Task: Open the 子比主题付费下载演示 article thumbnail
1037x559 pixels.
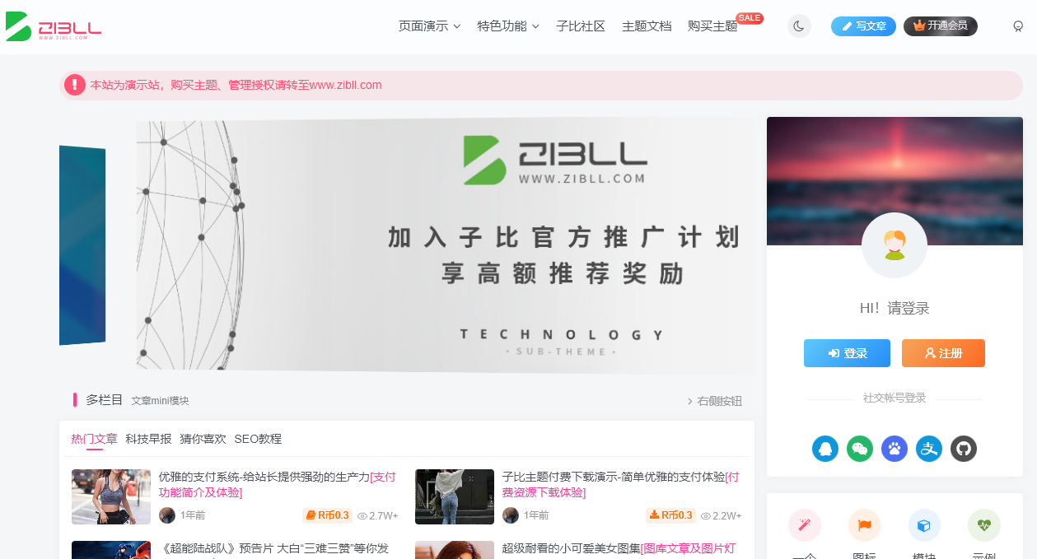Action: [x=455, y=496]
